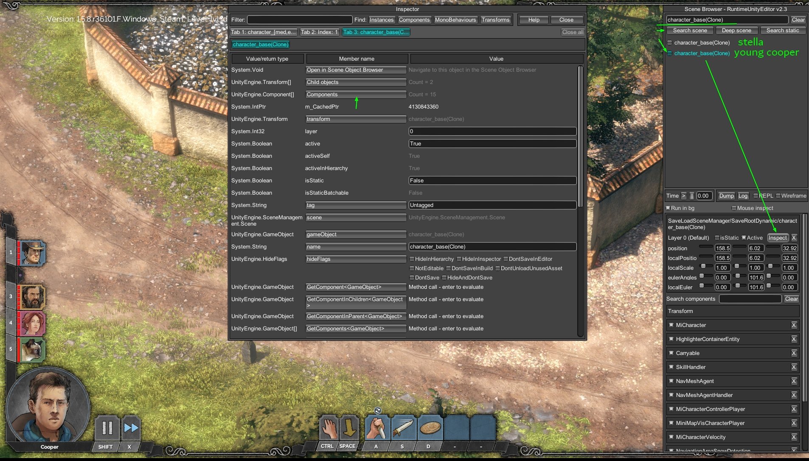809x461 pixels.
Task: Click the X next to Inspect button
Action: tap(794, 238)
